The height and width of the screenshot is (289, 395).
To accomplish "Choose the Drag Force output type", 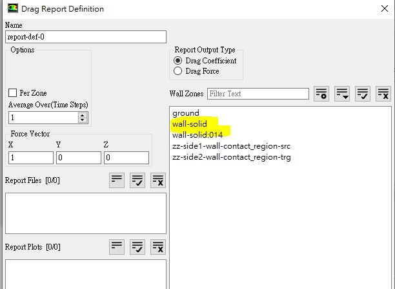I will (x=178, y=71).
